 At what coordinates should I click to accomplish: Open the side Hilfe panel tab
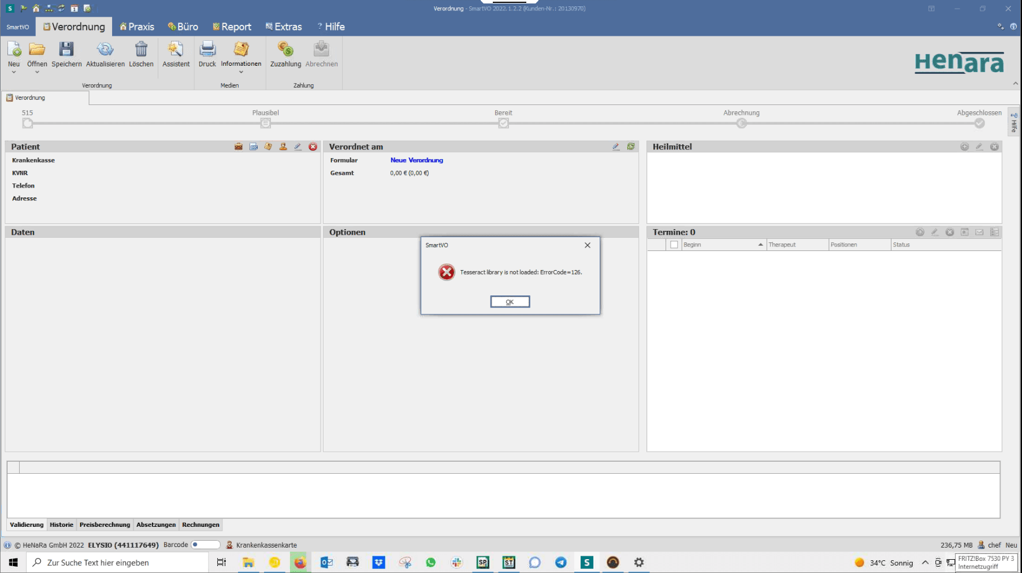pos(1014,122)
